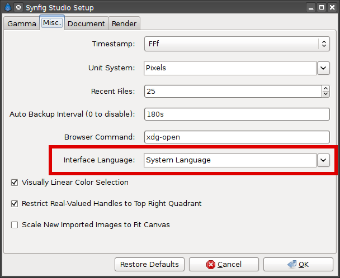Click Cancel to discard changes

(224, 264)
